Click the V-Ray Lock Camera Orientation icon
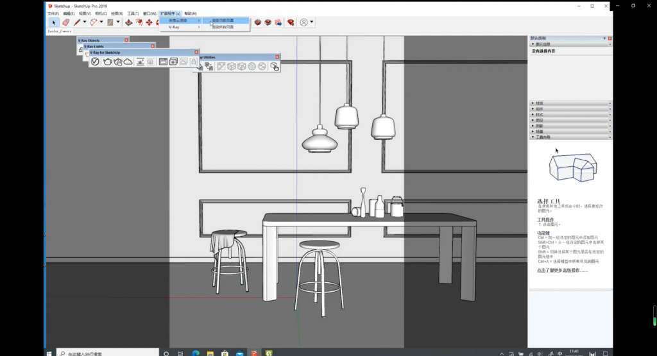Screen dimensions: 657x356 point(194,62)
